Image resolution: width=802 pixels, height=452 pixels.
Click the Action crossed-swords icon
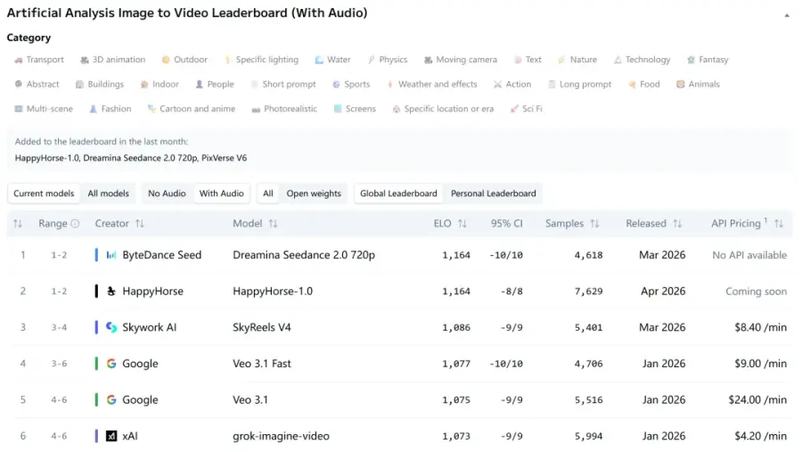(x=497, y=85)
